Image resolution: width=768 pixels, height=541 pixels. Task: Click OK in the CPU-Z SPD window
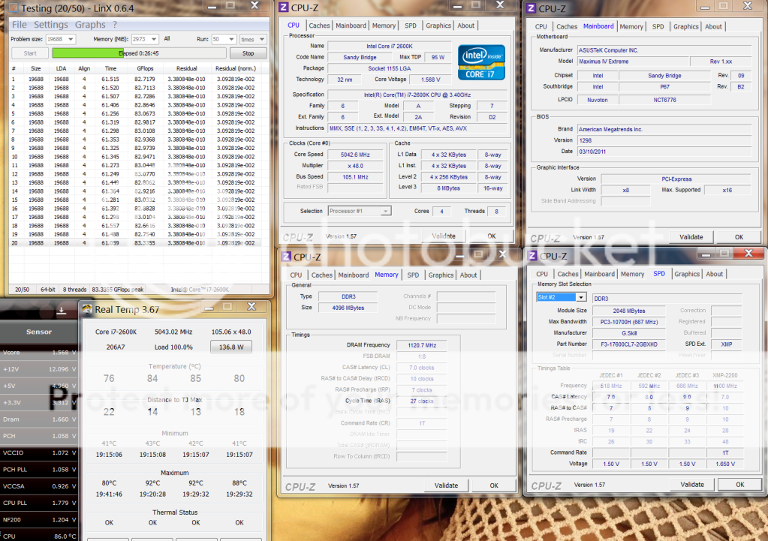tap(739, 484)
